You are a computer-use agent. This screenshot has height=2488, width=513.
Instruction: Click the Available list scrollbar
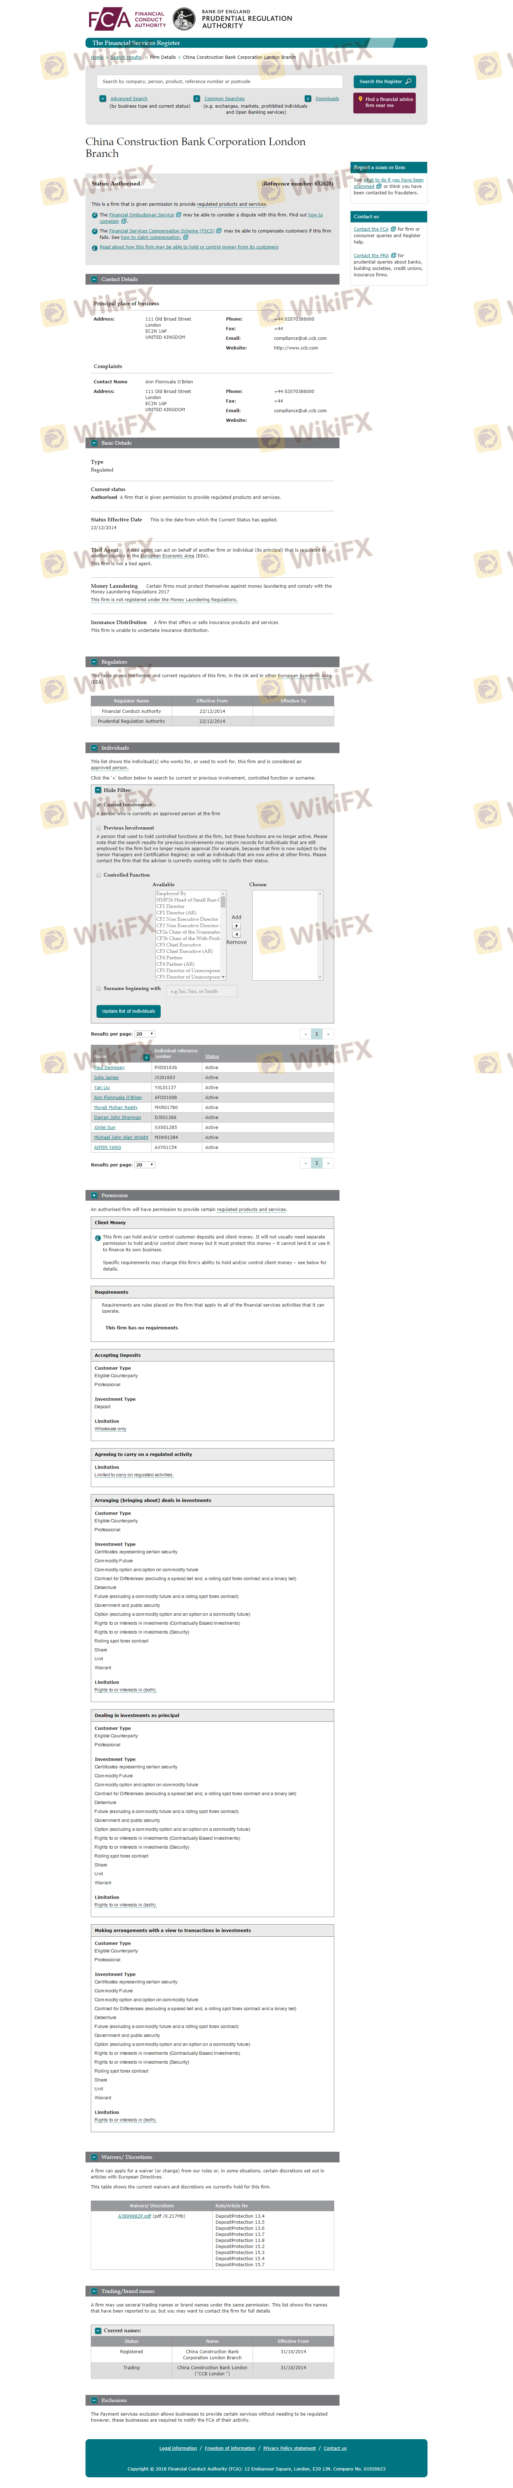(x=223, y=935)
